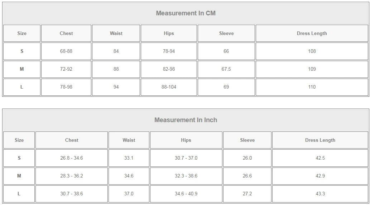Select the 68-88 chest value cell

66,51
